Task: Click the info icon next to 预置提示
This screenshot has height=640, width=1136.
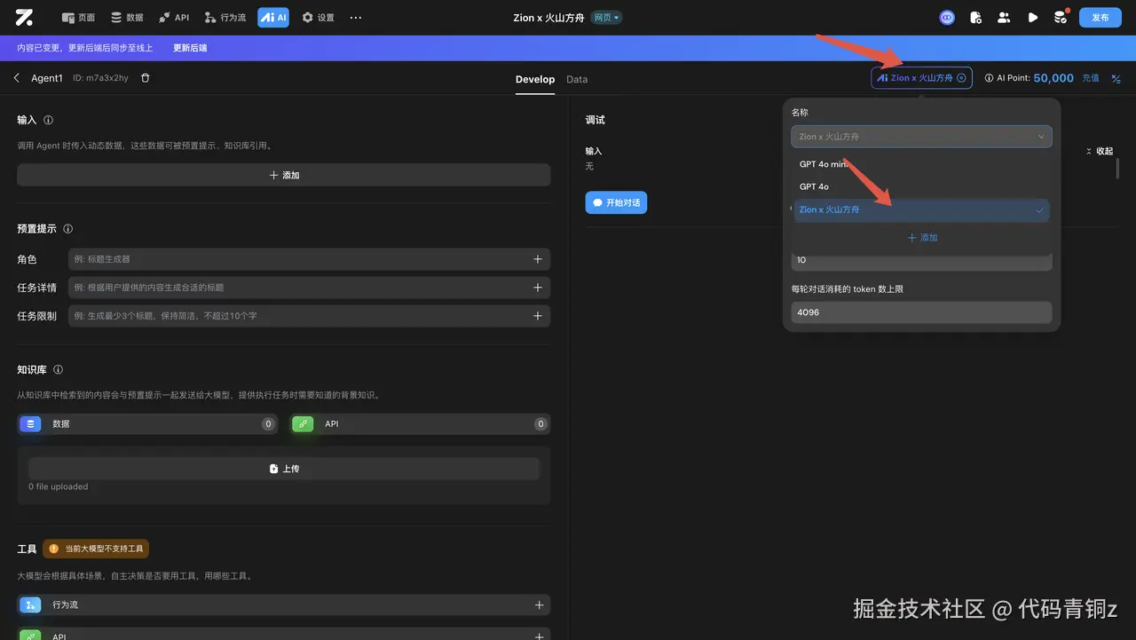Action: pyautogui.click(x=68, y=229)
